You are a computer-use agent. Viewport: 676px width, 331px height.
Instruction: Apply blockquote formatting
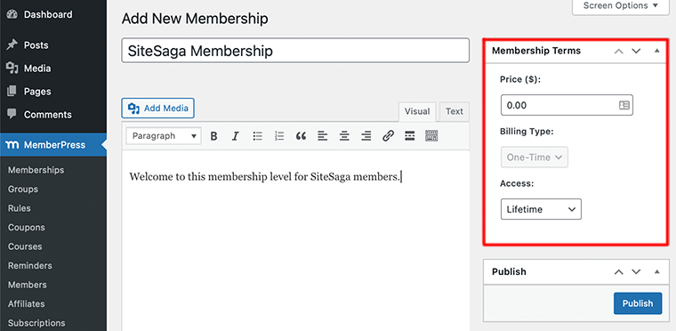click(x=301, y=136)
